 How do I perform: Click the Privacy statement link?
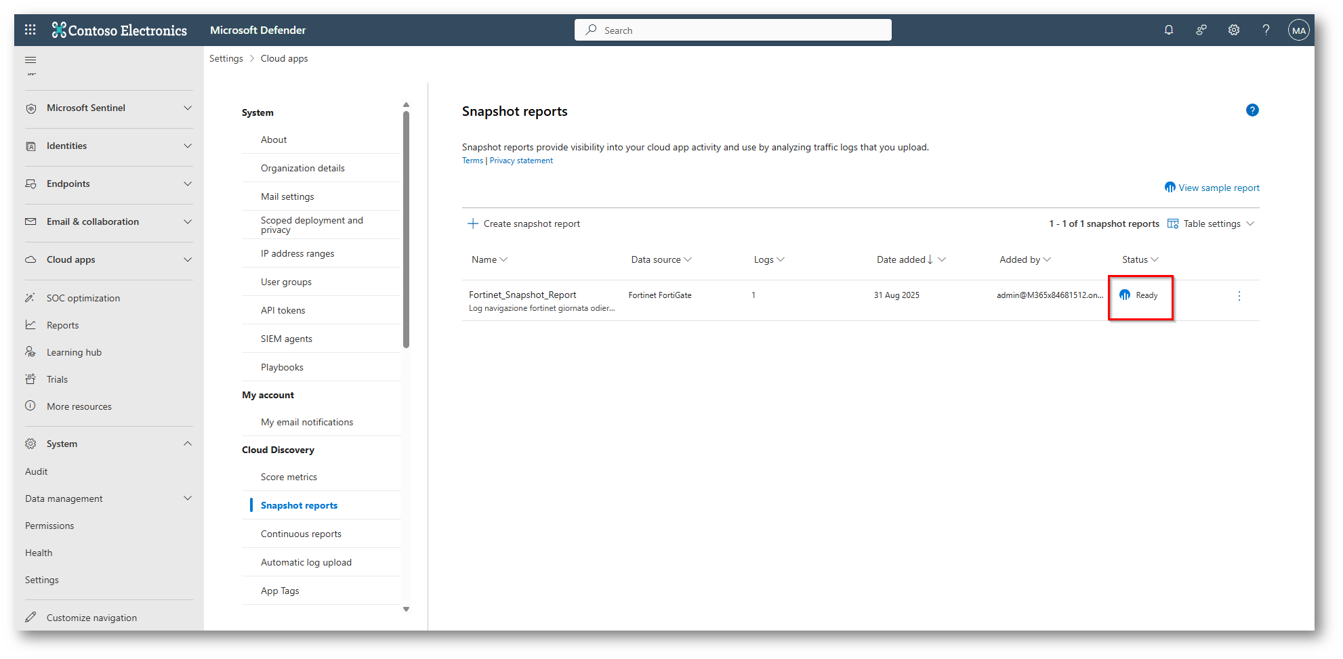[521, 161]
